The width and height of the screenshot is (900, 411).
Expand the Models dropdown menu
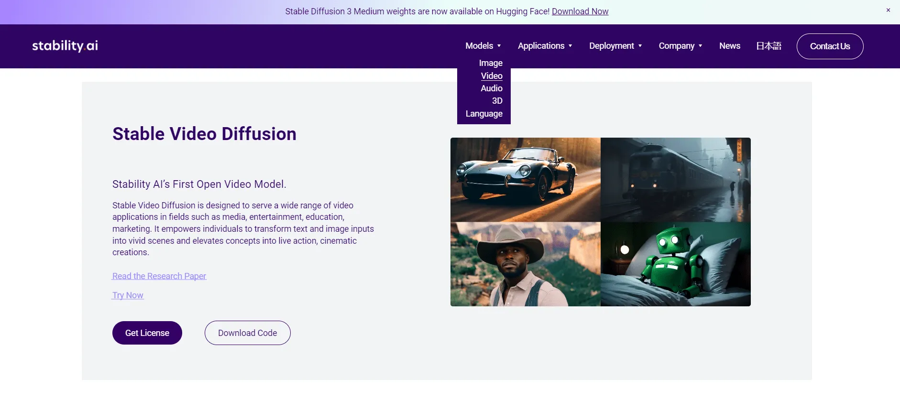(x=483, y=46)
